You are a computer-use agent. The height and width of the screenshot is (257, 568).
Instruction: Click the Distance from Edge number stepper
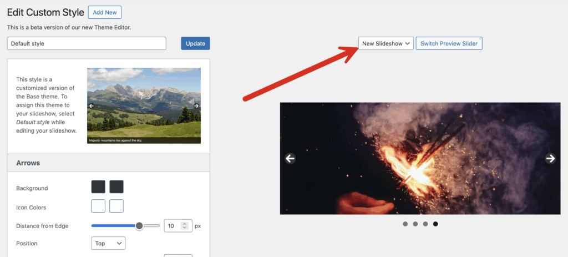pos(186,226)
